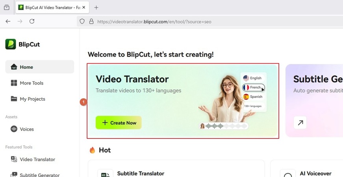
Task: Select the French language chip
Action: click(253, 87)
